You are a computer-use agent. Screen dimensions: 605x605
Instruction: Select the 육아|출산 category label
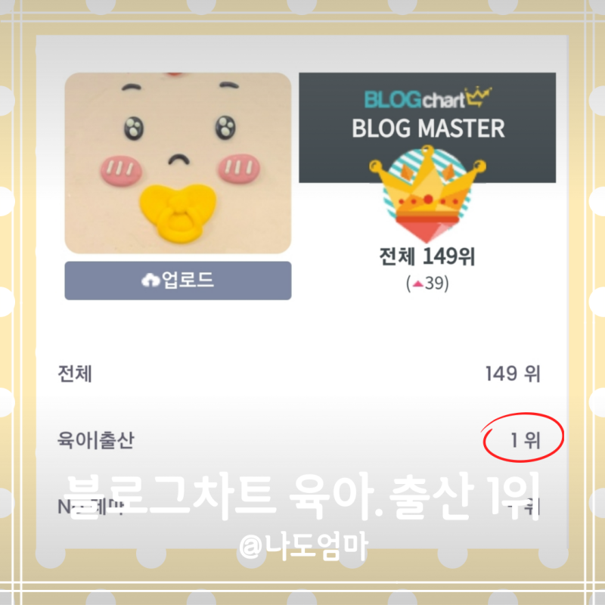click(x=96, y=440)
